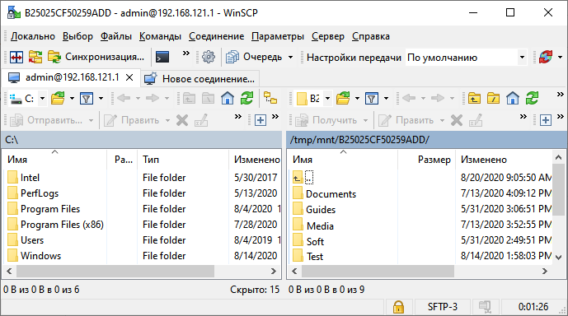This screenshot has height=316, width=568.
Task: Click the remote new item plus icon
Action: [546, 120]
